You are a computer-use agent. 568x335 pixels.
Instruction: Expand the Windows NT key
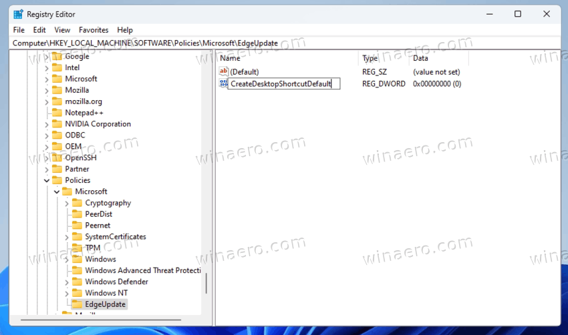point(67,294)
